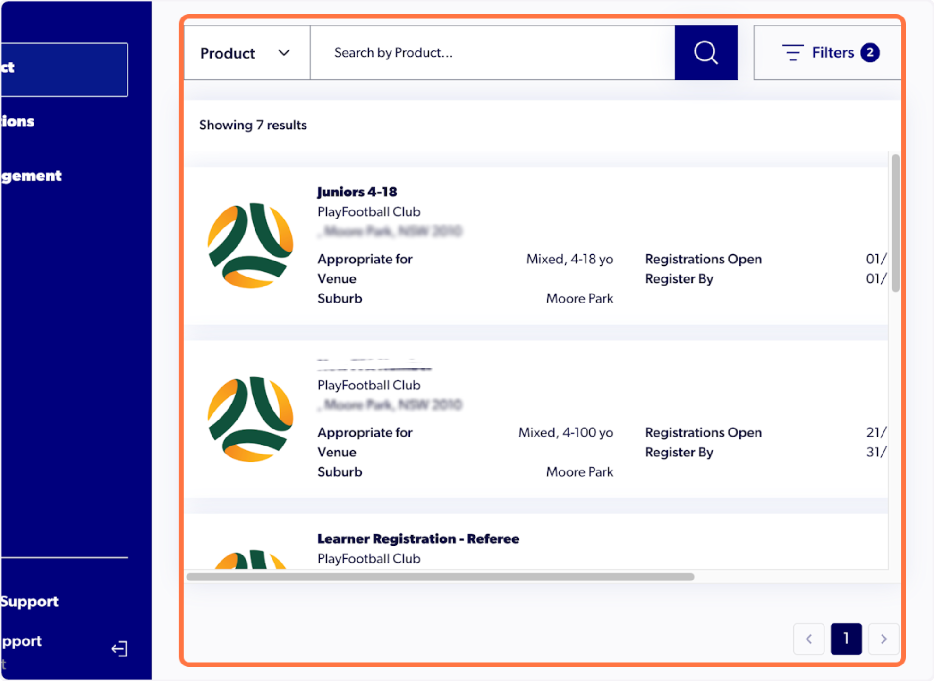934x681 pixels.
Task: Click the Register By label in the Mixed, 4-100 yo card
Action: pyautogui.click(x=679, y=452)
